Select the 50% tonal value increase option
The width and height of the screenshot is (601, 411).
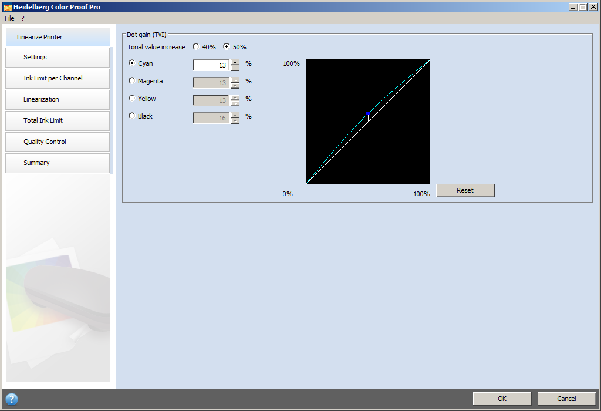227,46
